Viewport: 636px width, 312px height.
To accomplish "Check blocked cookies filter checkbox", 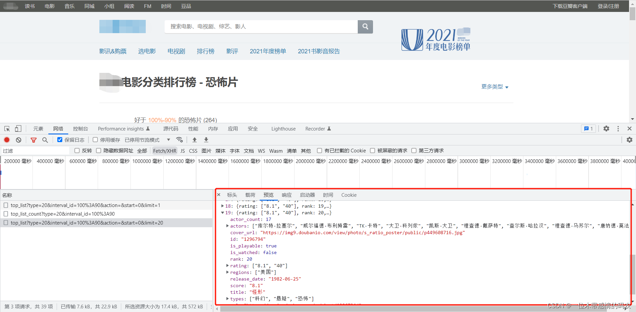I will point(320,151).
